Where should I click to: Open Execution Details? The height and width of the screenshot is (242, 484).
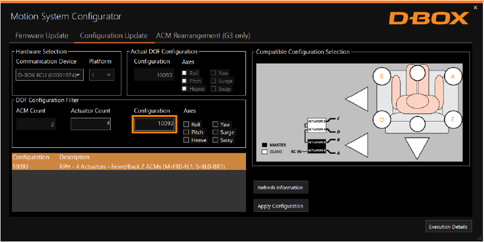click(x=448, y=226)
